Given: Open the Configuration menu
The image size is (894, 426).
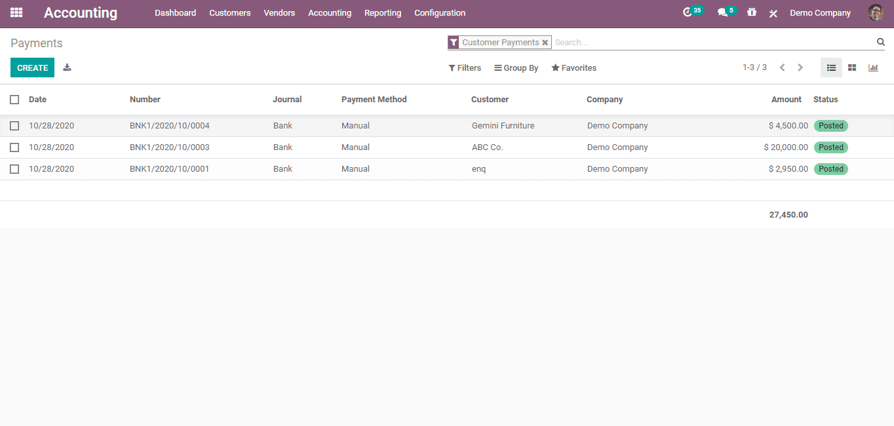Looking at the screenshot, I should [440, 13].
